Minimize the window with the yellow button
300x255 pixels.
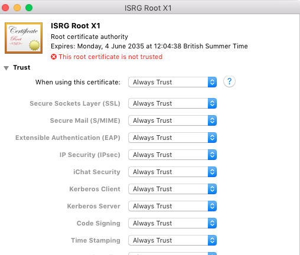pyautogui.click(x=17, y=8)
